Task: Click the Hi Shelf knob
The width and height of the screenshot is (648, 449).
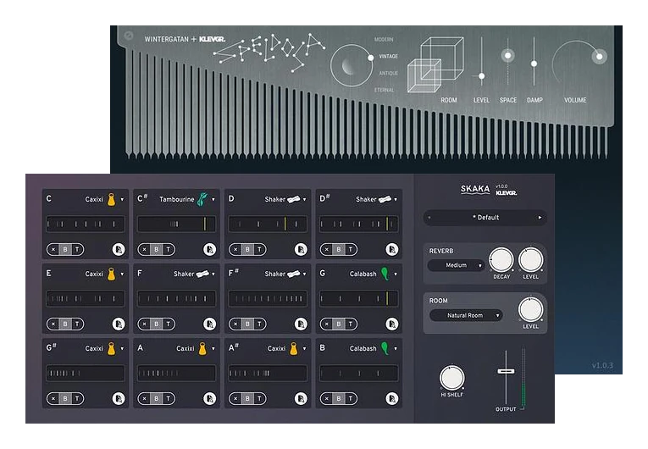Action: 451,378
